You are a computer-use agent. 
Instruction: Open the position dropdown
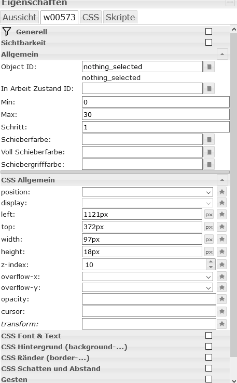147,192
